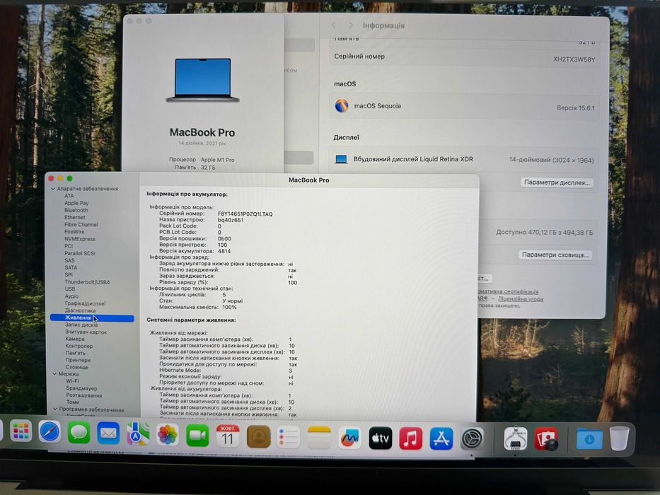Open App Store from Dock
660x495 pixels.
click(x=441, y=438)
